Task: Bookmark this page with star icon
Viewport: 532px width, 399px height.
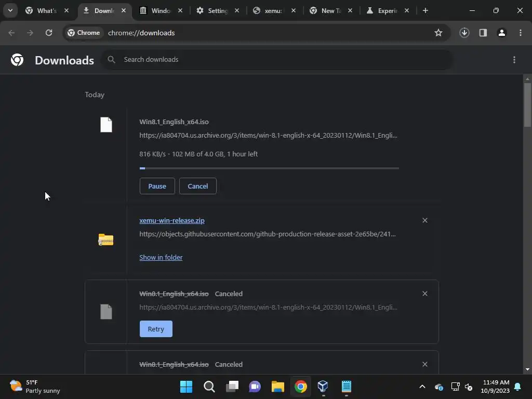Action: point(438,33)
